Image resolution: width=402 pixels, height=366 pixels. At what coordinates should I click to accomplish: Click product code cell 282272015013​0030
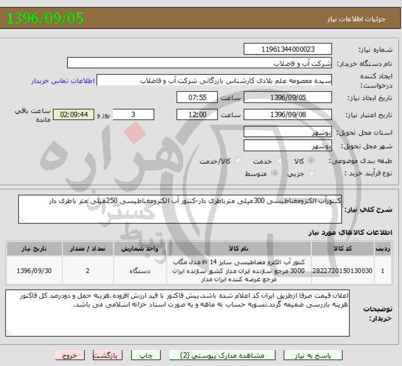343,271
